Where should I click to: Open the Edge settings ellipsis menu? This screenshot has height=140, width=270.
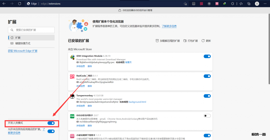point(265,4)
